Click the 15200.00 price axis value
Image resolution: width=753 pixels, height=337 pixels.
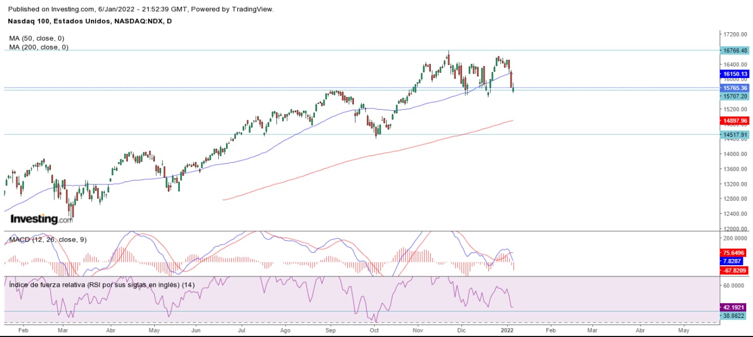735,109
